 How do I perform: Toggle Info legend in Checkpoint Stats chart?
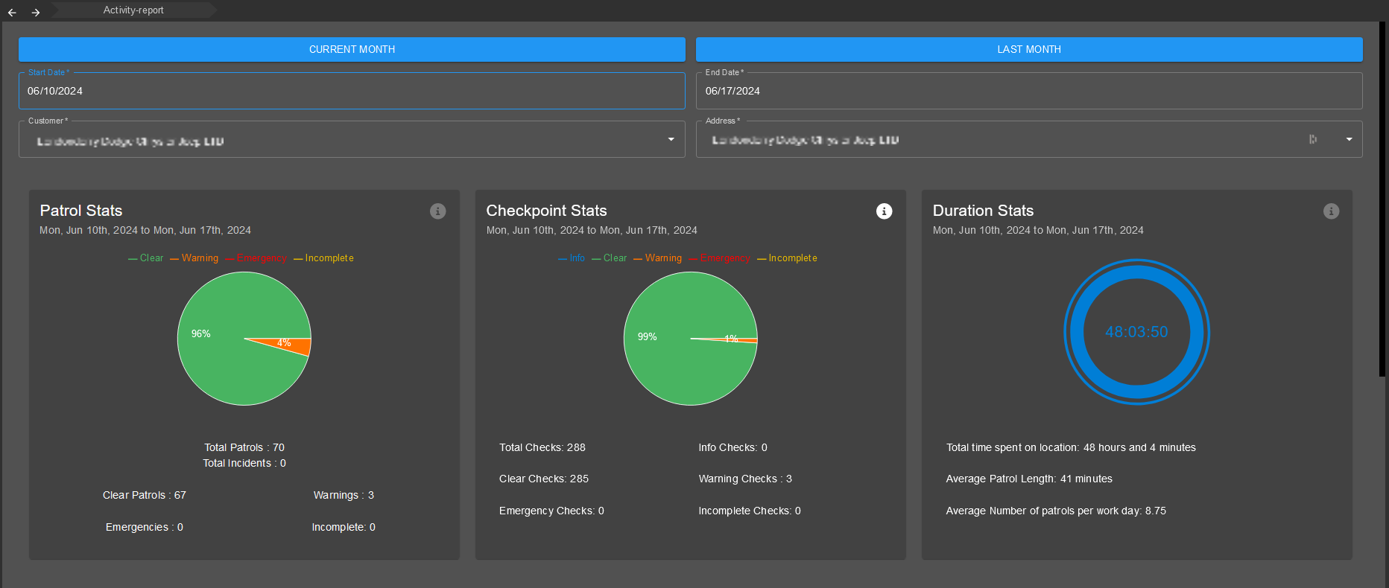pyautogui.click(x=572, y=258)
